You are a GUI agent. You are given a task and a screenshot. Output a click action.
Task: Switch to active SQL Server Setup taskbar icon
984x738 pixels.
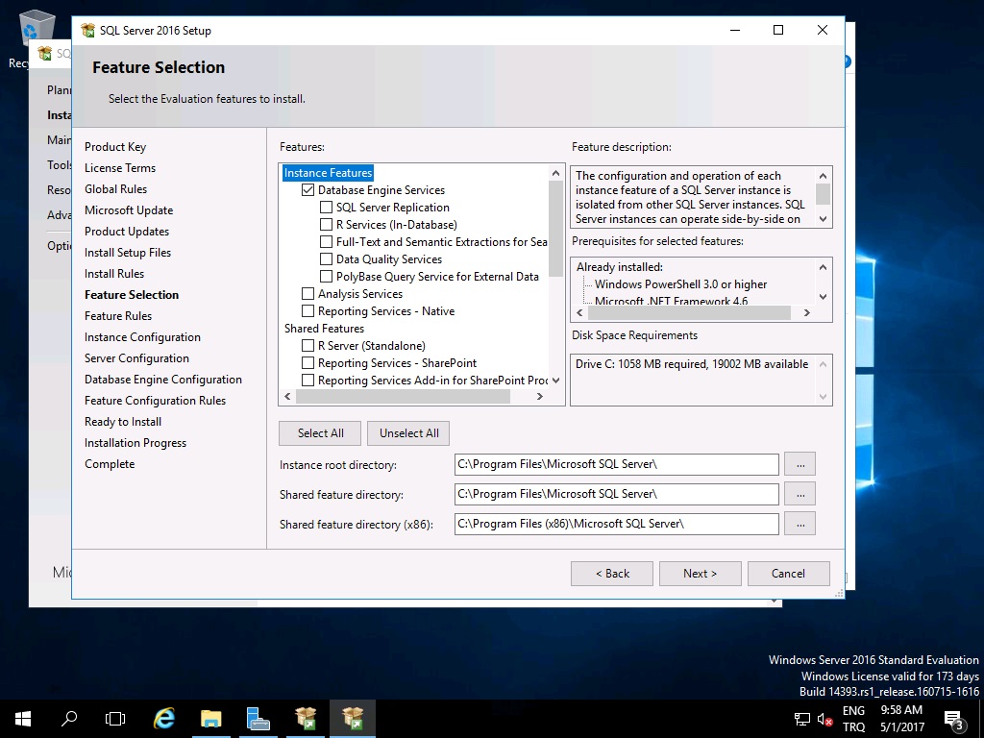pyautogui.click(x=353, y=719)
